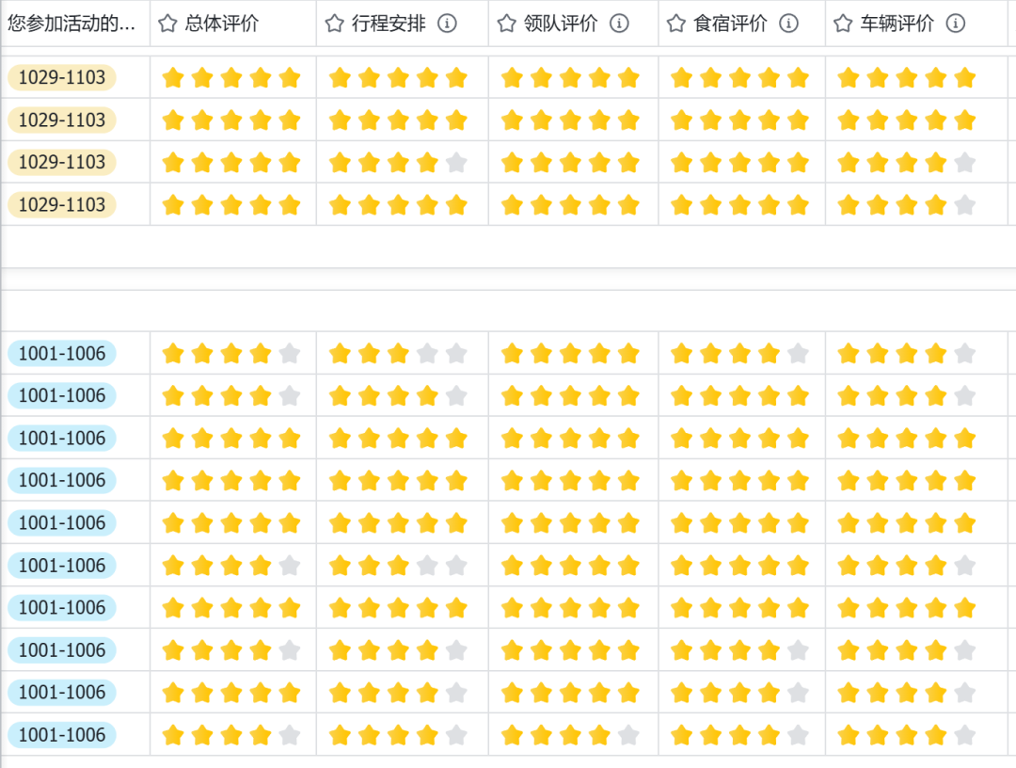
Task: Click star icon in 行程安排 column header
Action: [x=334, y=24]
